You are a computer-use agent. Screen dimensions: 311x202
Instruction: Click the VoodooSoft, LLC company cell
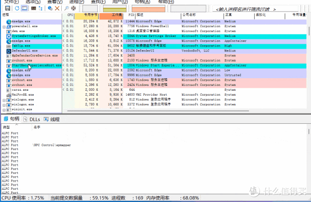(x=195, y=51)
